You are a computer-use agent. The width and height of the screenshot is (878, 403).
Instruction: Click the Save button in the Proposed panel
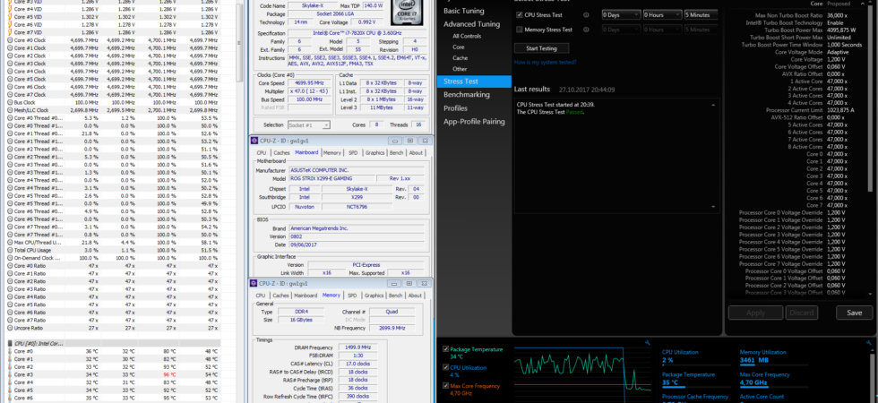tap(855, 313)
